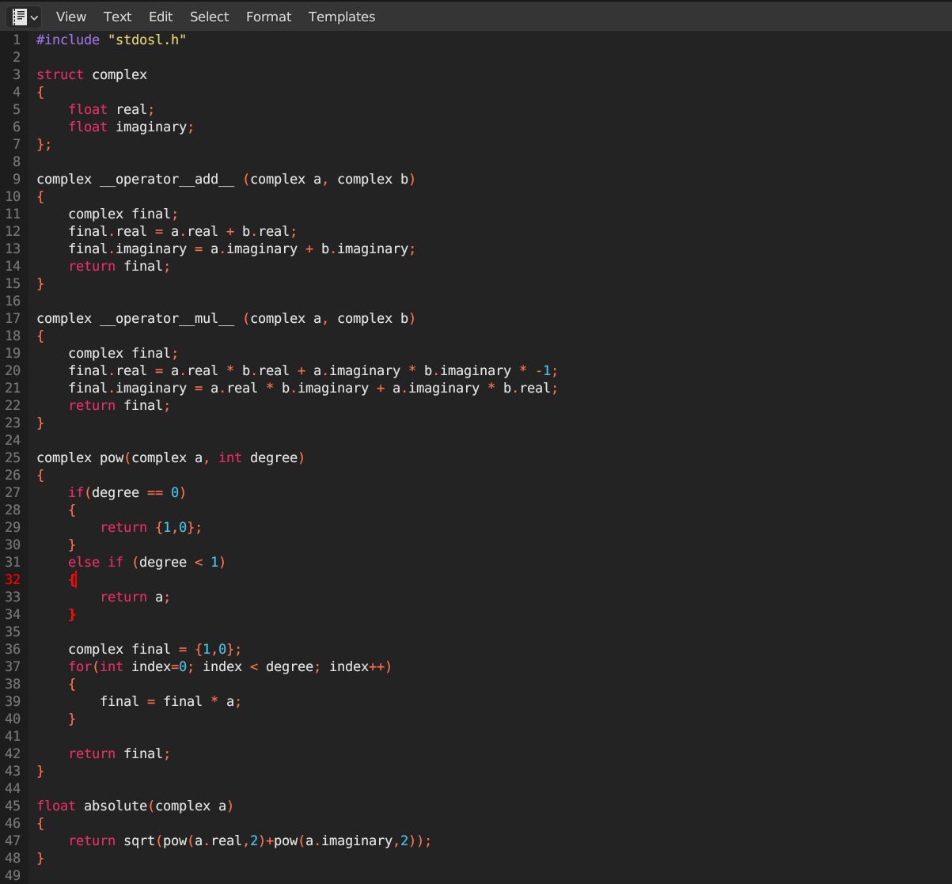Open the Edit menu
This screenshot has height=884, width=952.
pyautogui.click(x=161, y=17)
